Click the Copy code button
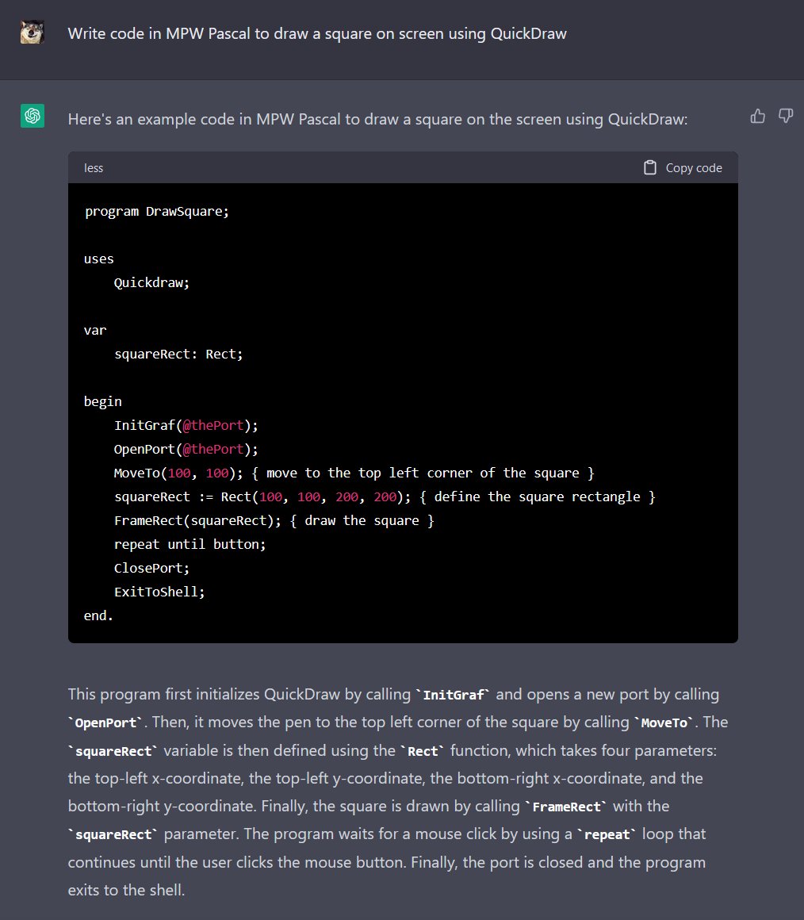Image resolution: width=804 pixels, height=920 pixels. (683, 168)
